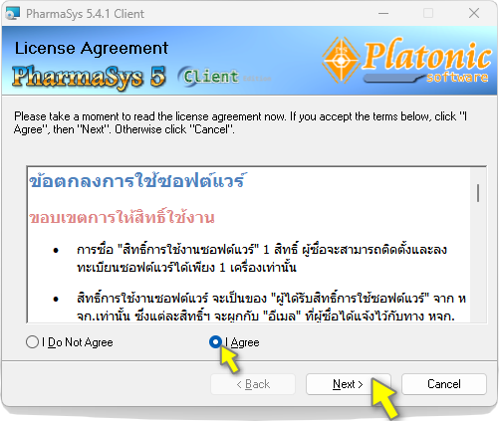Click the Platonic software wordmark
This screenshot has height=421, width=499.
[427, 61]
